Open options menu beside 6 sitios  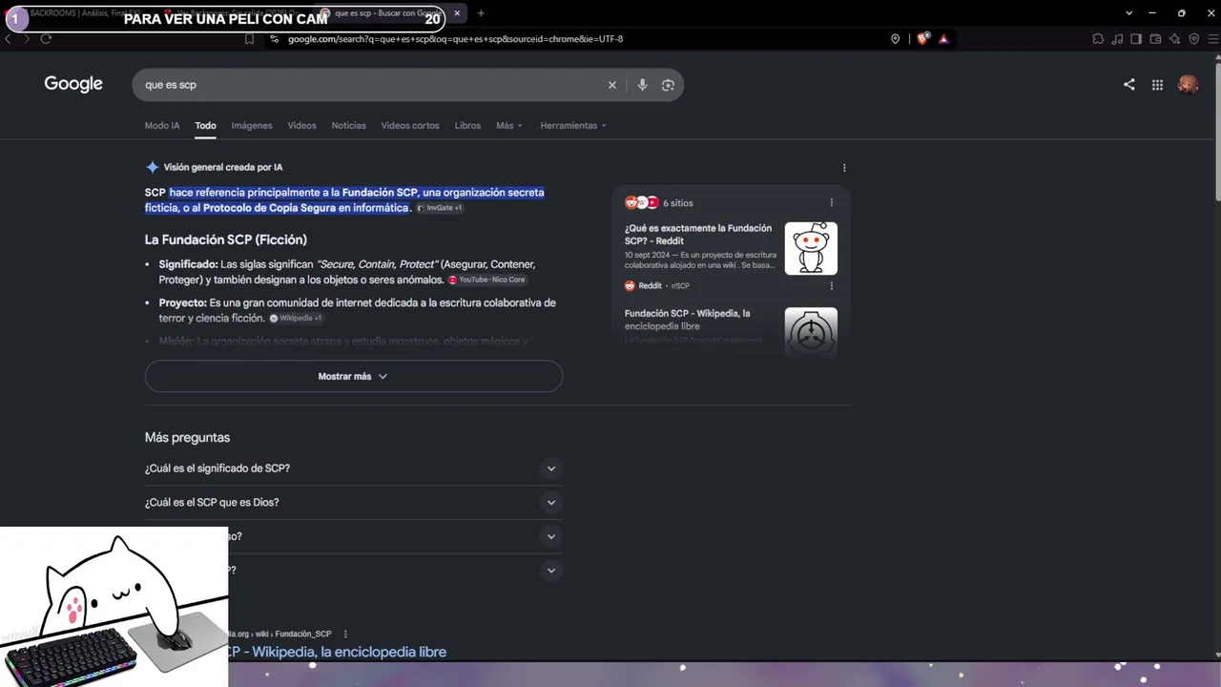831,202
